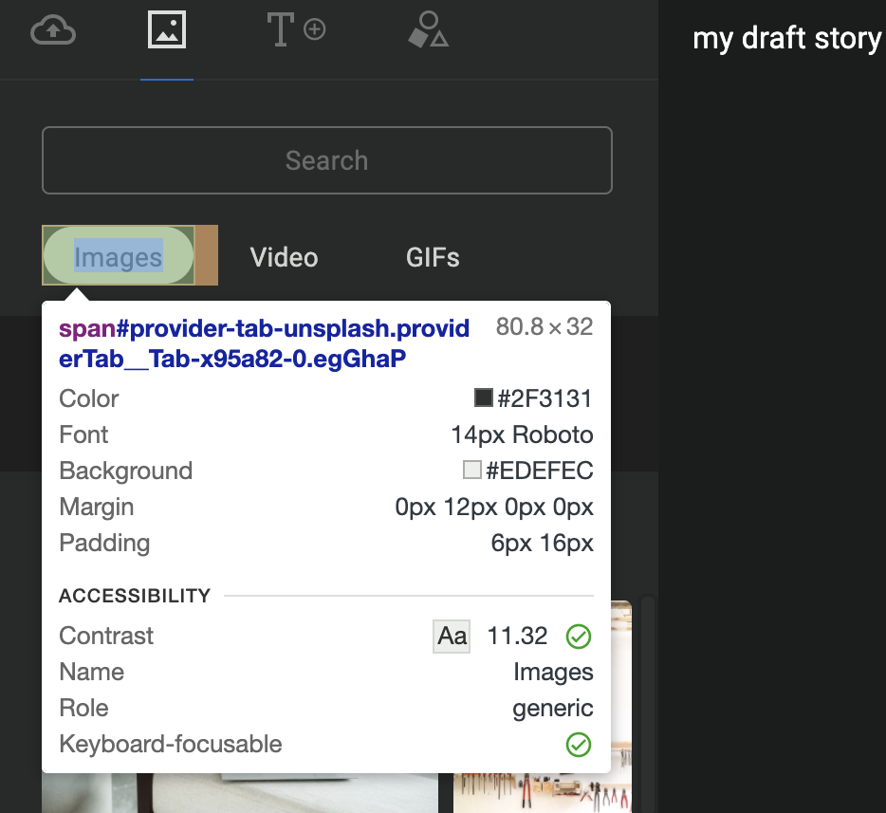Click inside the Search field
The image size is (886, 813).
click(x=326, y=160)
